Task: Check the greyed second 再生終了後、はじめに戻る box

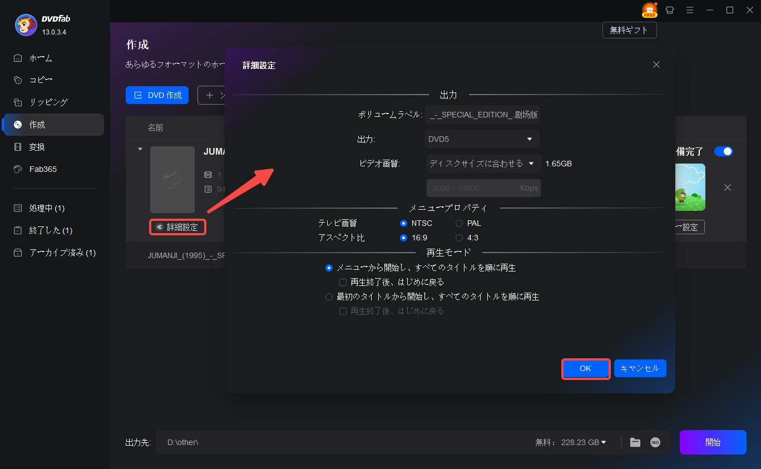Action: tap(343, 311)
